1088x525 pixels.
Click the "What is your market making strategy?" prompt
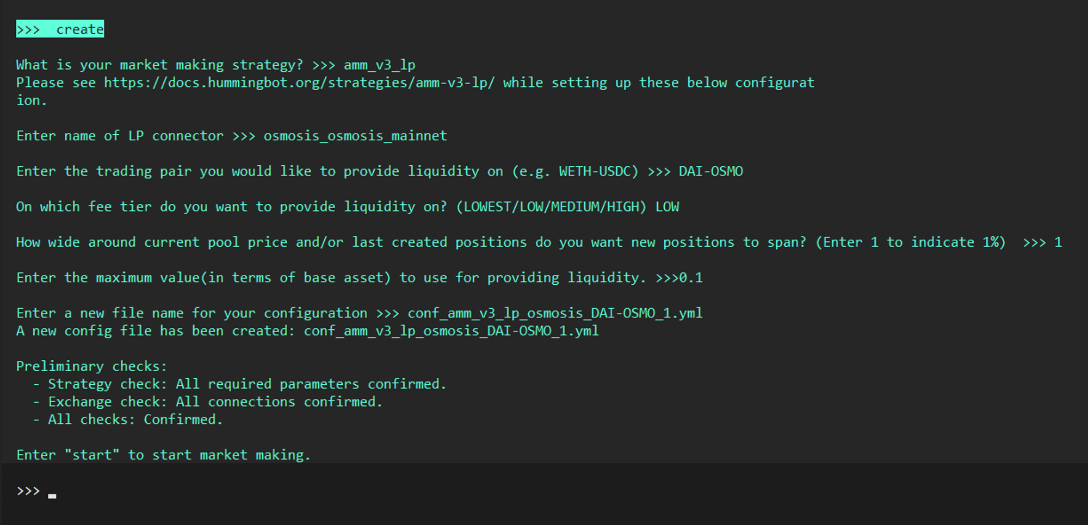pyautogui.click(x=159, y=65)
